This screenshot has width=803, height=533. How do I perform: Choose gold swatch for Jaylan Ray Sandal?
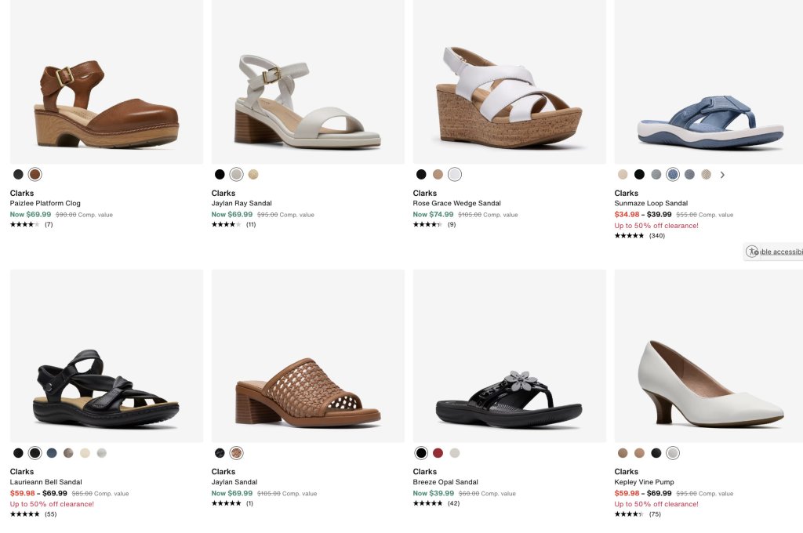[x=253, y=175]
